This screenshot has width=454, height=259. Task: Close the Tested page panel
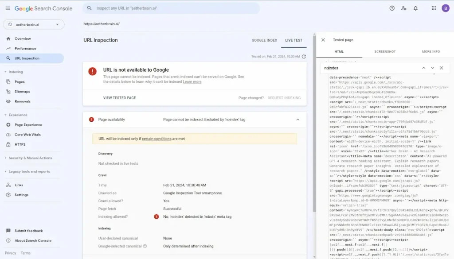tap(323, 40)
